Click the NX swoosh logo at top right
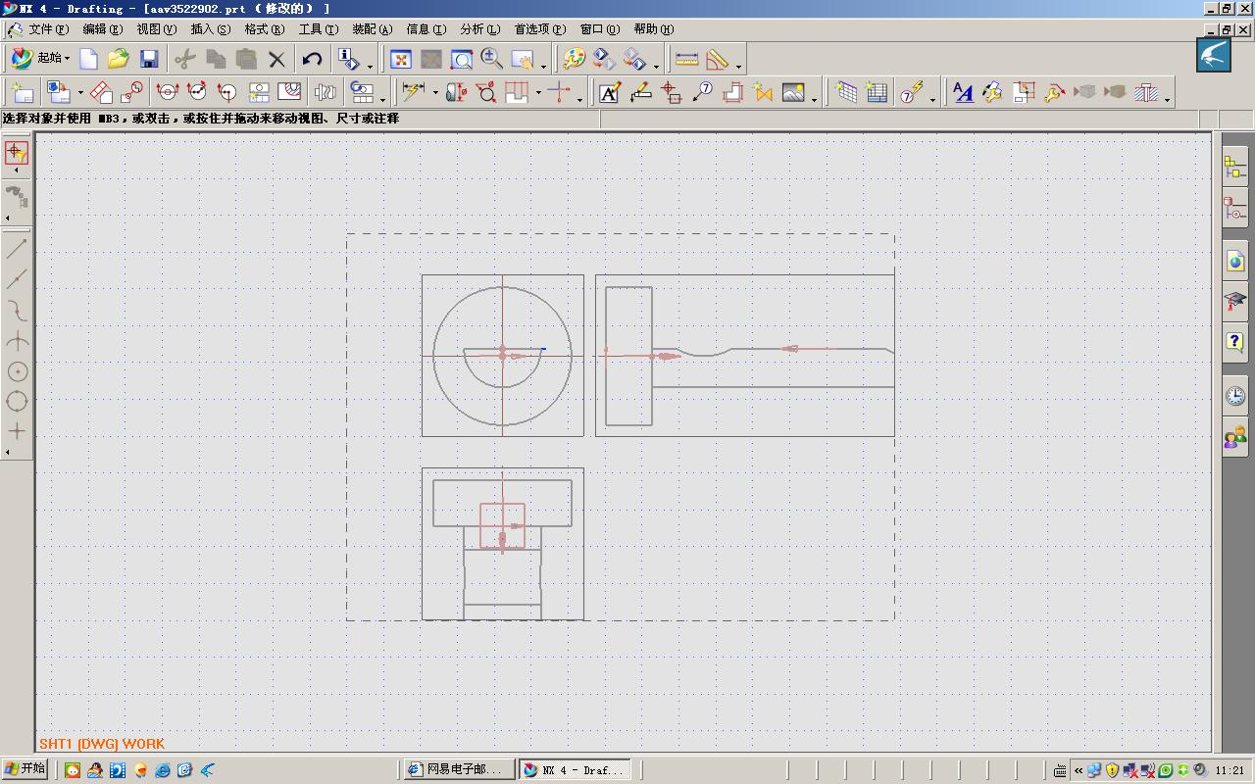This screenshot has width=1255, height=784. point(1214,55)
